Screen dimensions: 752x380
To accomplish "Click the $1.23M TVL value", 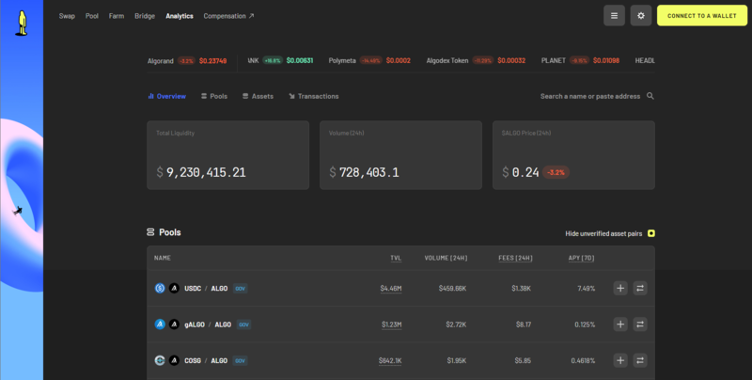I will 391,325.
